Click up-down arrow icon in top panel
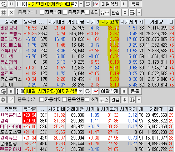 click(x=125, y=12)
